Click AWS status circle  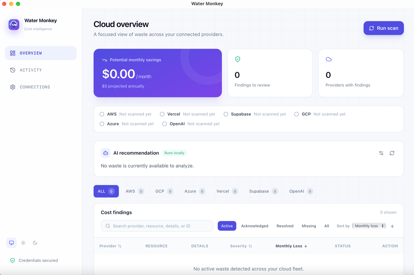(x=102, y=114)
